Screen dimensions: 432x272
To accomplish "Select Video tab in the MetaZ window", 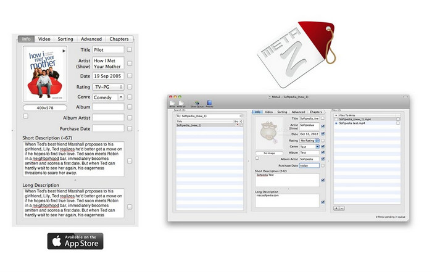I will click(x=268, y=112).
